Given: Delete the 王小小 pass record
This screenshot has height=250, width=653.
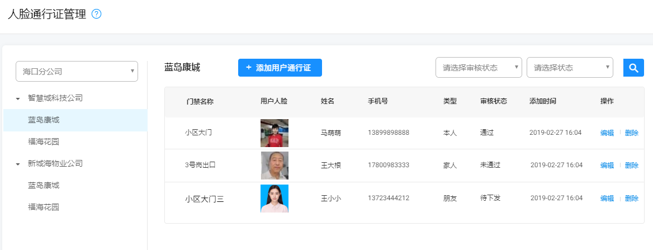Looking at the screenshot, I should pos(631,199).
